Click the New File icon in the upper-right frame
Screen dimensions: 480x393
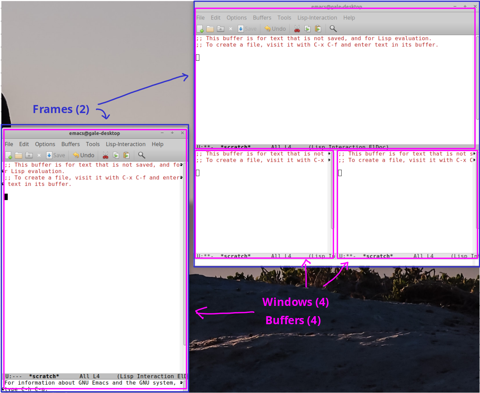(x=200, y=29)
